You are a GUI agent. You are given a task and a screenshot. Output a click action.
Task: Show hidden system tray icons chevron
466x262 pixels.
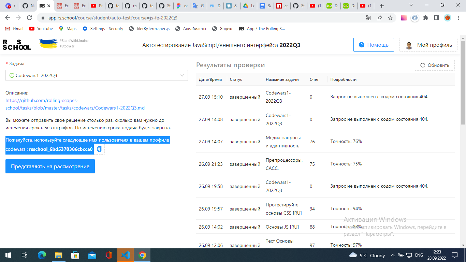coord(393,255)
